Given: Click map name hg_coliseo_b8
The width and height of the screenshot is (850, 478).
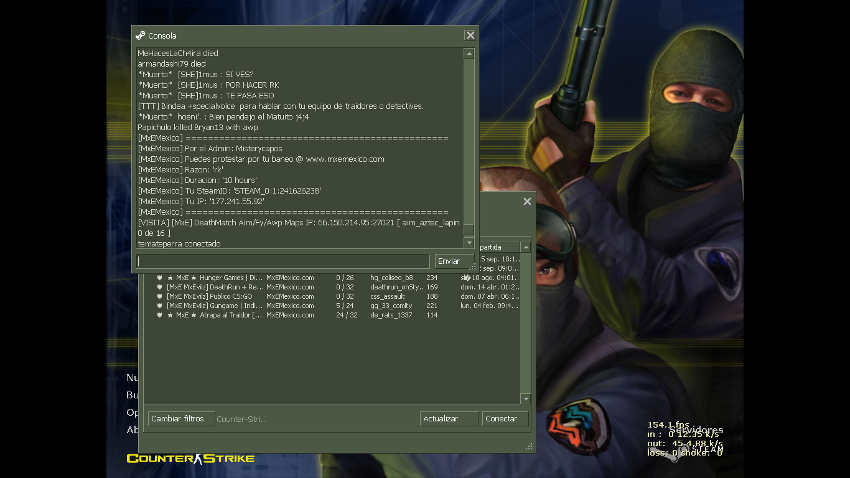Looking at the screenshot, I should 391,278.
